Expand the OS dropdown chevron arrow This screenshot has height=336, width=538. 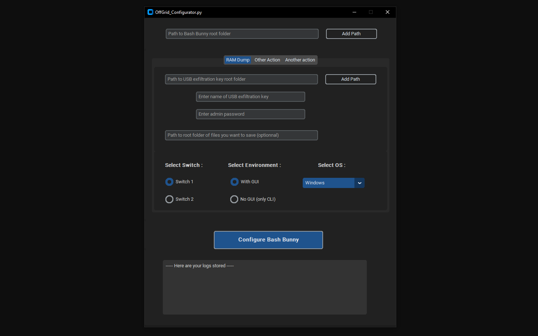point(360,183)
